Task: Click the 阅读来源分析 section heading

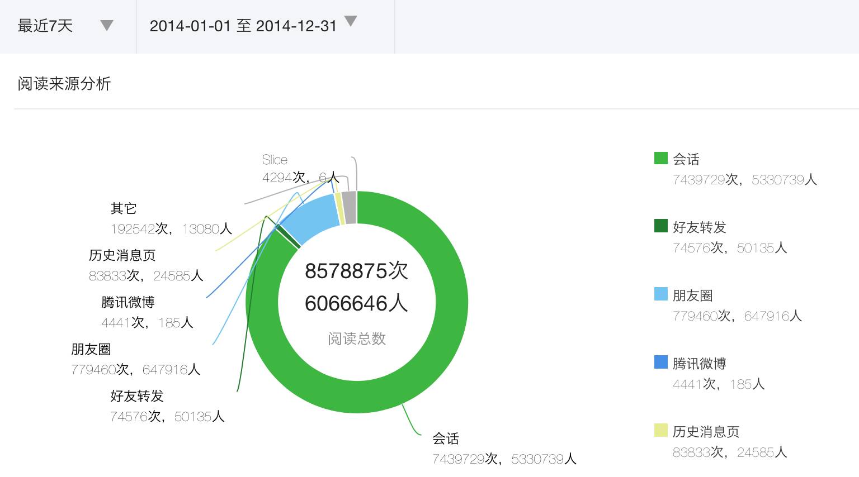Action: coord(64,84)
